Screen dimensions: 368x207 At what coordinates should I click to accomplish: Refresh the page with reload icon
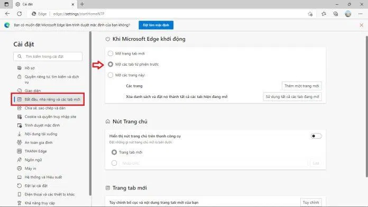point(19,14)
